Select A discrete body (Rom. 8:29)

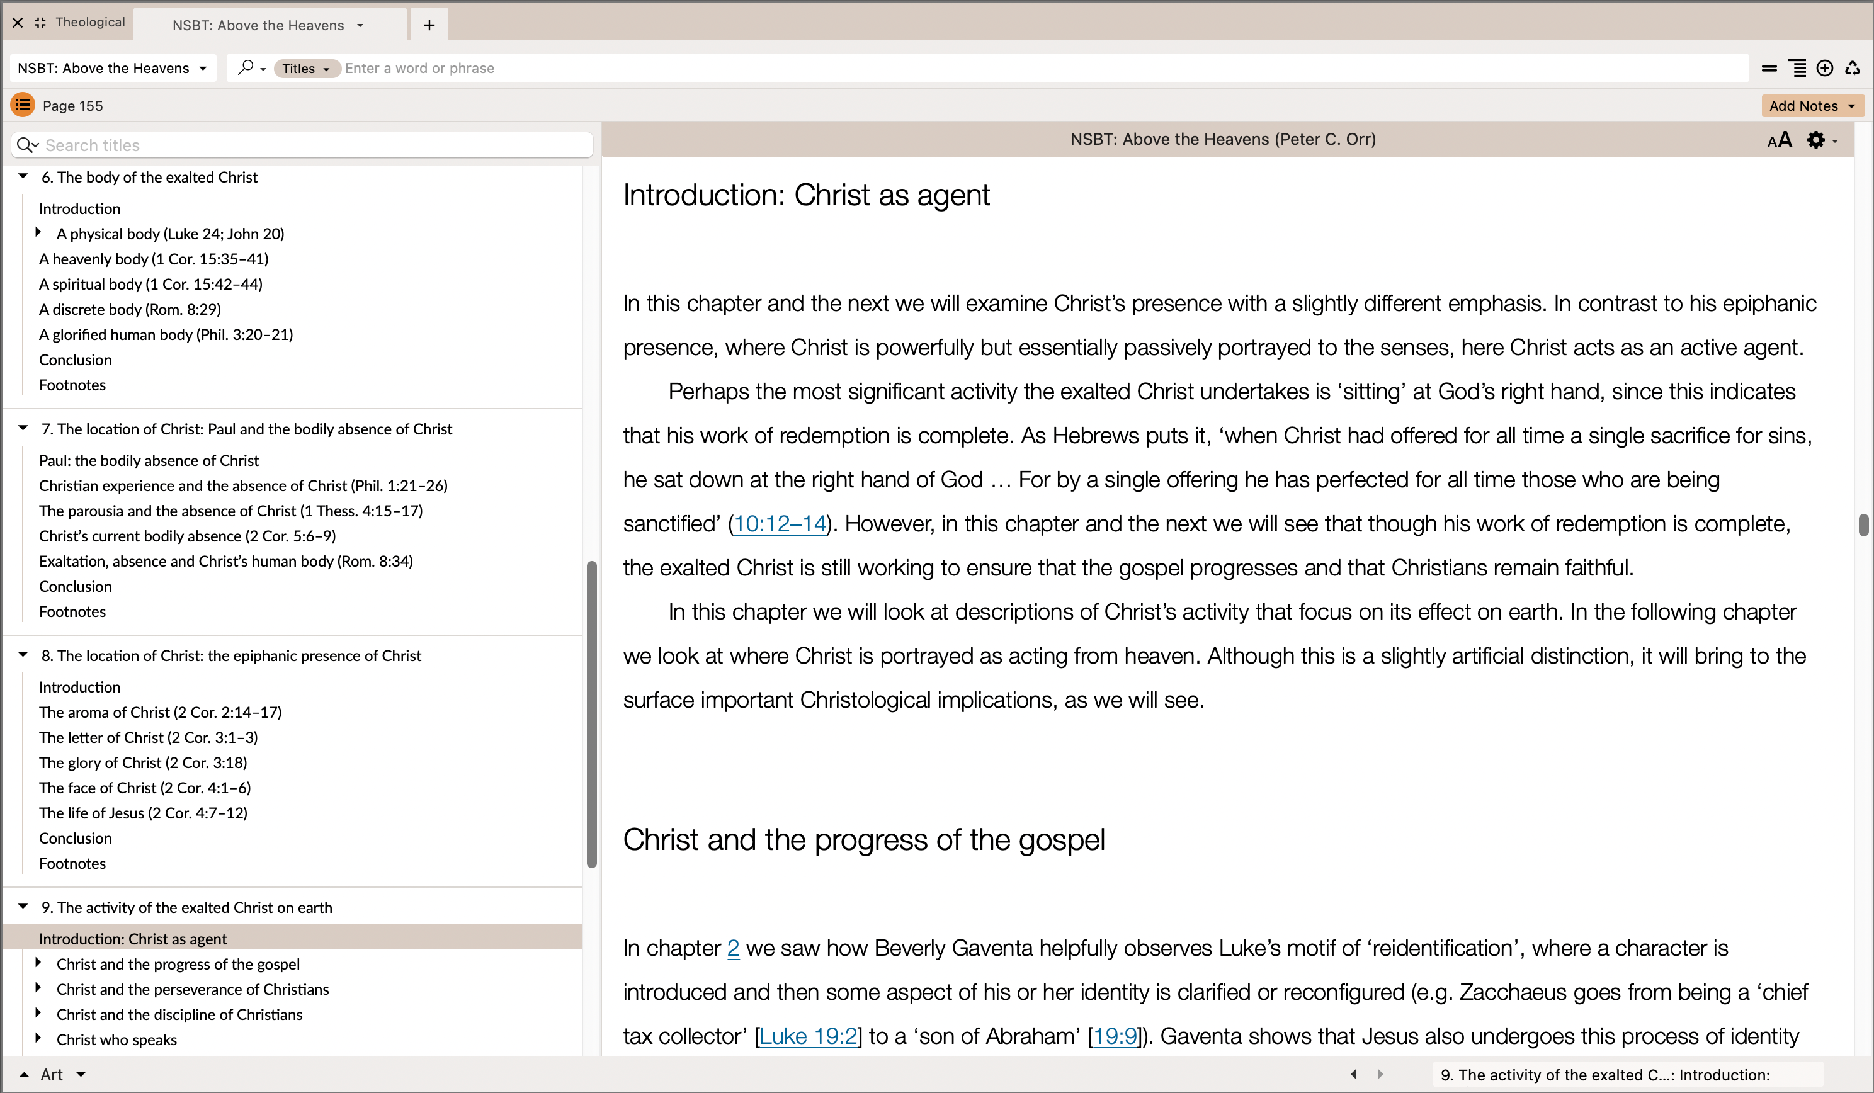[130, 309]
